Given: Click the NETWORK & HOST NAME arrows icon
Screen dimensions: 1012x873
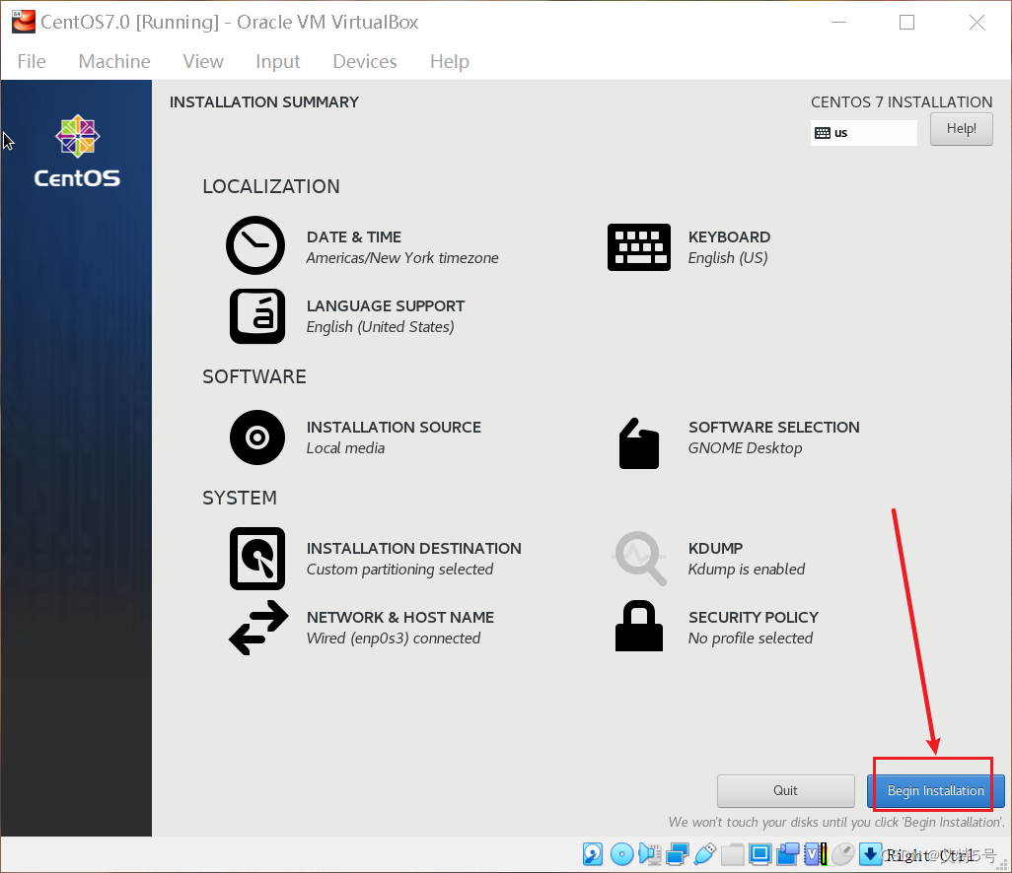Looking at the screenshot, I should (257, 627).
